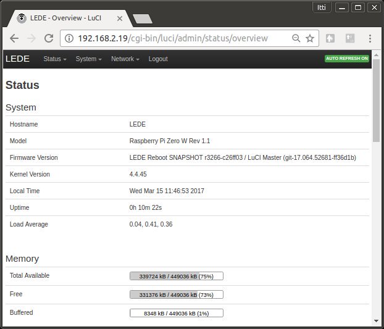
Task: Click the up-arrow extension icon
Action: coord(330,38)
